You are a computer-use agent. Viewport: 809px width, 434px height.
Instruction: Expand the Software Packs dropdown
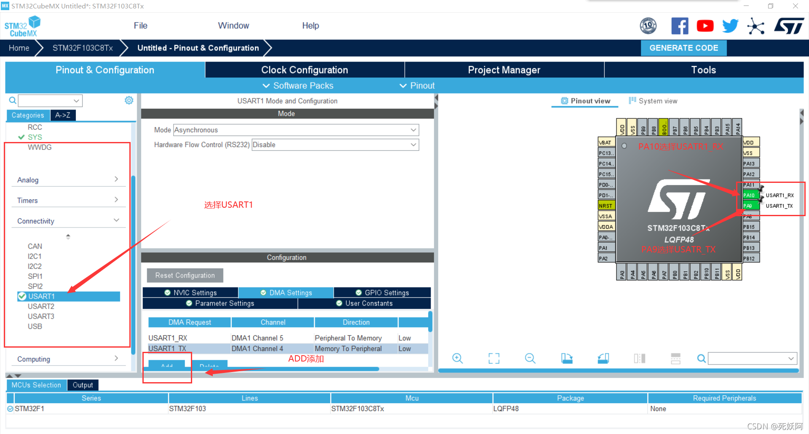tap(298, 86)
